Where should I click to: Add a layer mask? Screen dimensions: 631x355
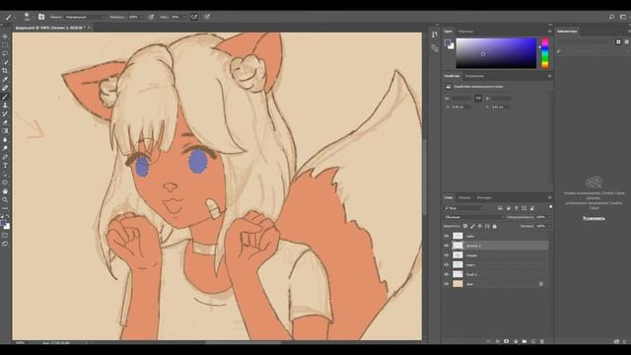coord(506,341)
